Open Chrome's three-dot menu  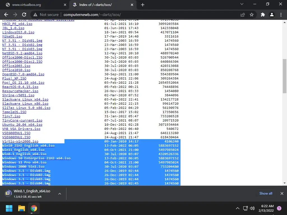click(281, 15)
